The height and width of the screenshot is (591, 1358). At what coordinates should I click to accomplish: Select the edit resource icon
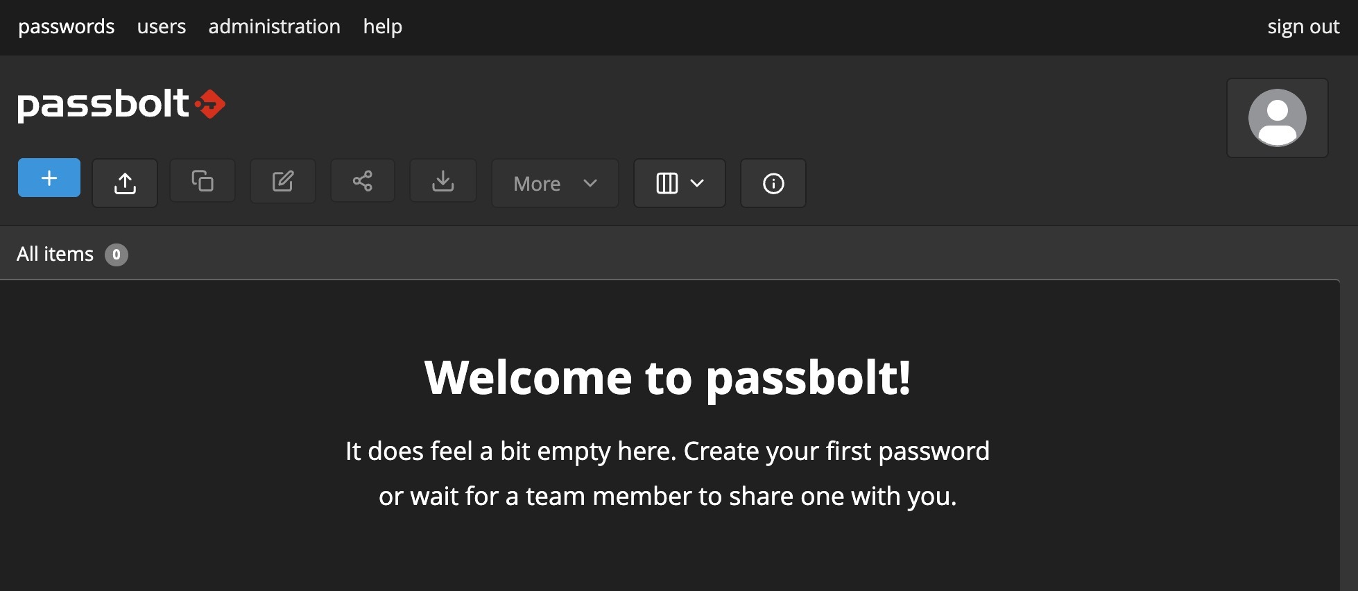click(282, 180)
